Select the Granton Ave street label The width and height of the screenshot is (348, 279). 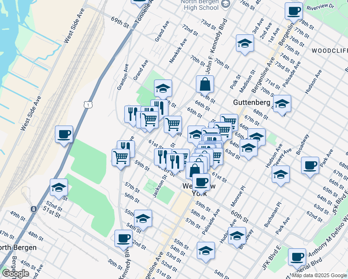123,77
